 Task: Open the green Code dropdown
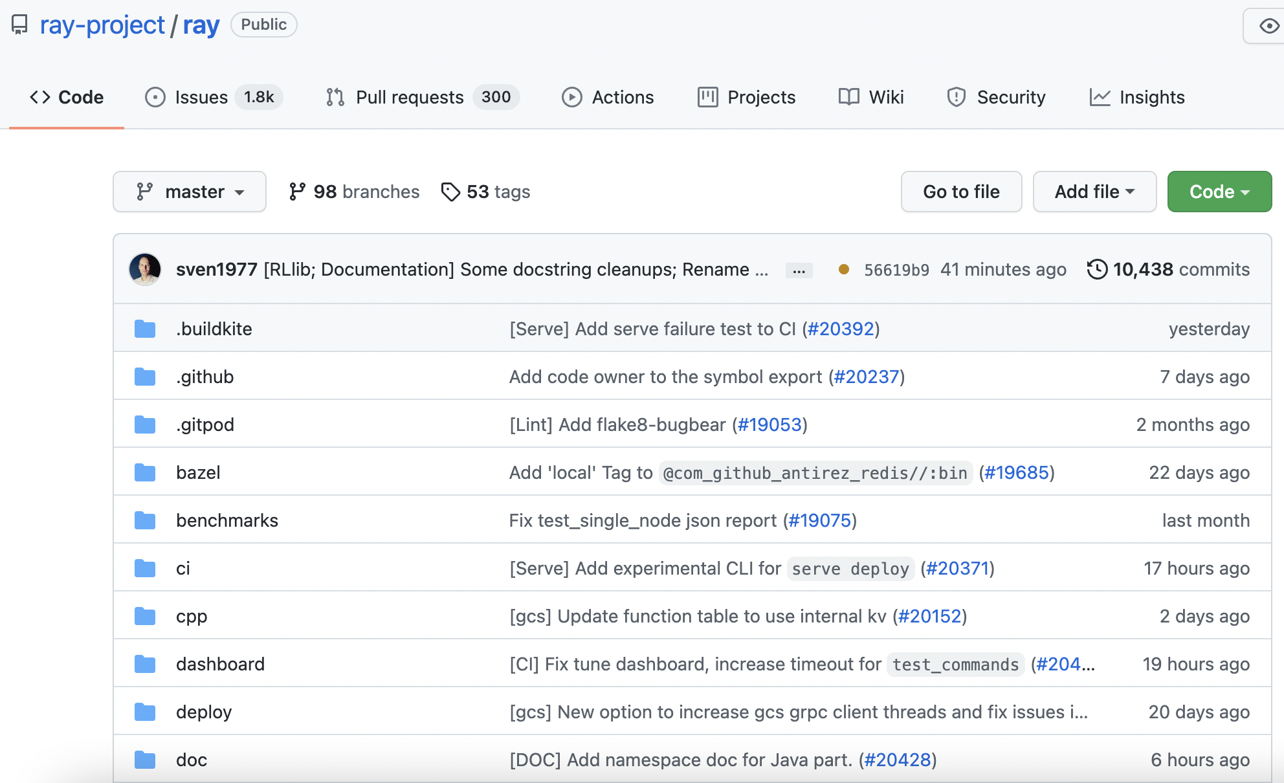pyautogui.click(x=1219, y=192)
